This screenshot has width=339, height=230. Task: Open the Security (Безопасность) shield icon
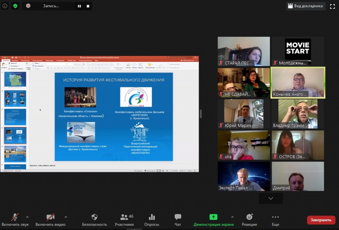pos(94,217)
